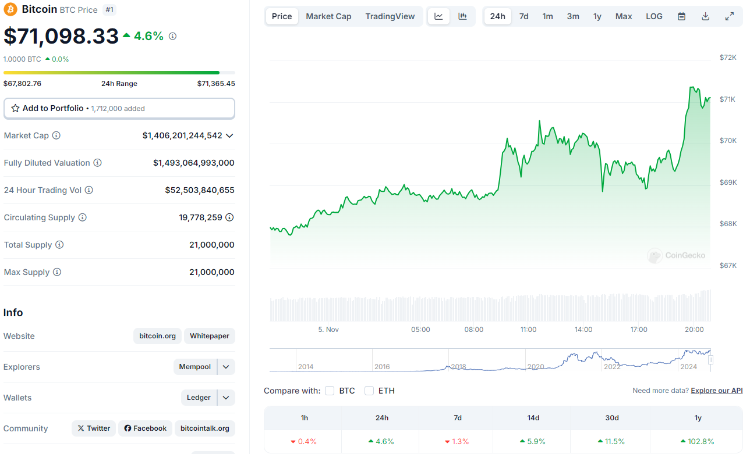The width and height of the screenshot is (750, 454).
Task: Open the Mempool explorer link
Action: tap(195, 367)
